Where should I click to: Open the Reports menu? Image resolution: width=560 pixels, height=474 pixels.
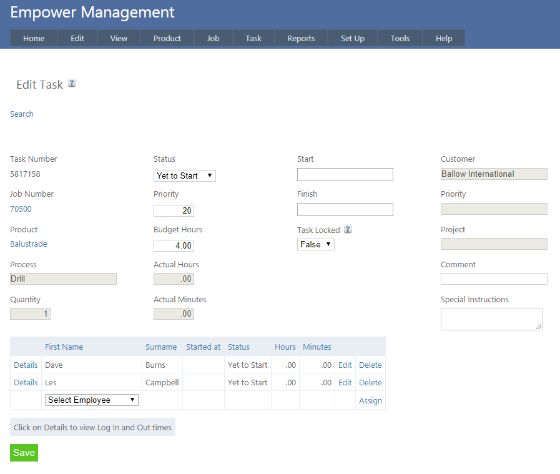[301, 38]
